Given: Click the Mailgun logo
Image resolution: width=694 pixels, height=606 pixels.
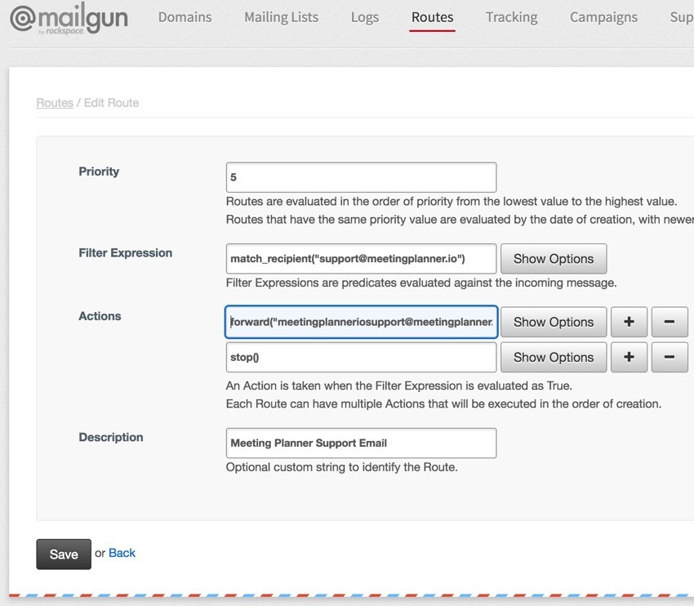Looking at the screenshot, I should coord(69,18).
